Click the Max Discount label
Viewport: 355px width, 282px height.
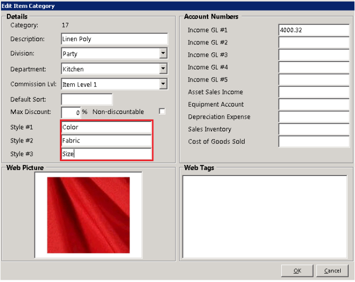click(31, 112)
